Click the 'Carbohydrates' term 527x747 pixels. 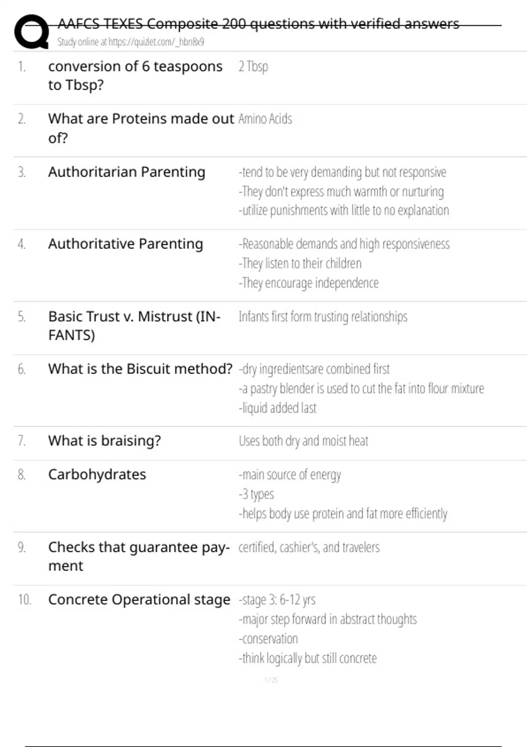click(97, 475)
